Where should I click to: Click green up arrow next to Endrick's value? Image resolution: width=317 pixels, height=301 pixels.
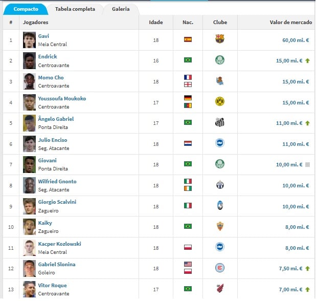[307, 60]
